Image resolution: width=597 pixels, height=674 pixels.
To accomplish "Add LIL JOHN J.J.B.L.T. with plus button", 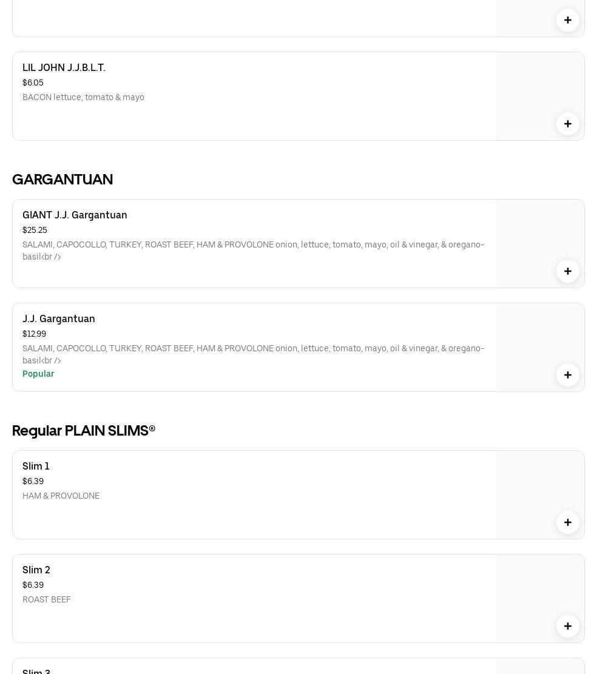I will [x=567, y=124].
